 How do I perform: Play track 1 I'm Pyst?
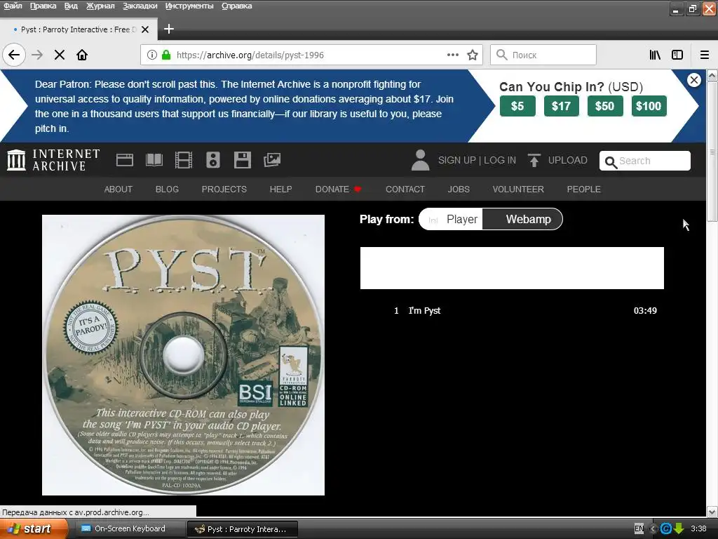coord(512,310)
